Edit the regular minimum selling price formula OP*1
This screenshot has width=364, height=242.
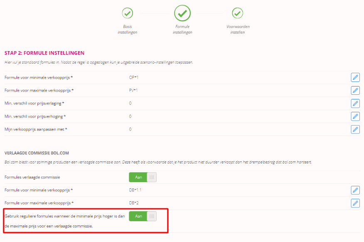[x=355, y=77]
